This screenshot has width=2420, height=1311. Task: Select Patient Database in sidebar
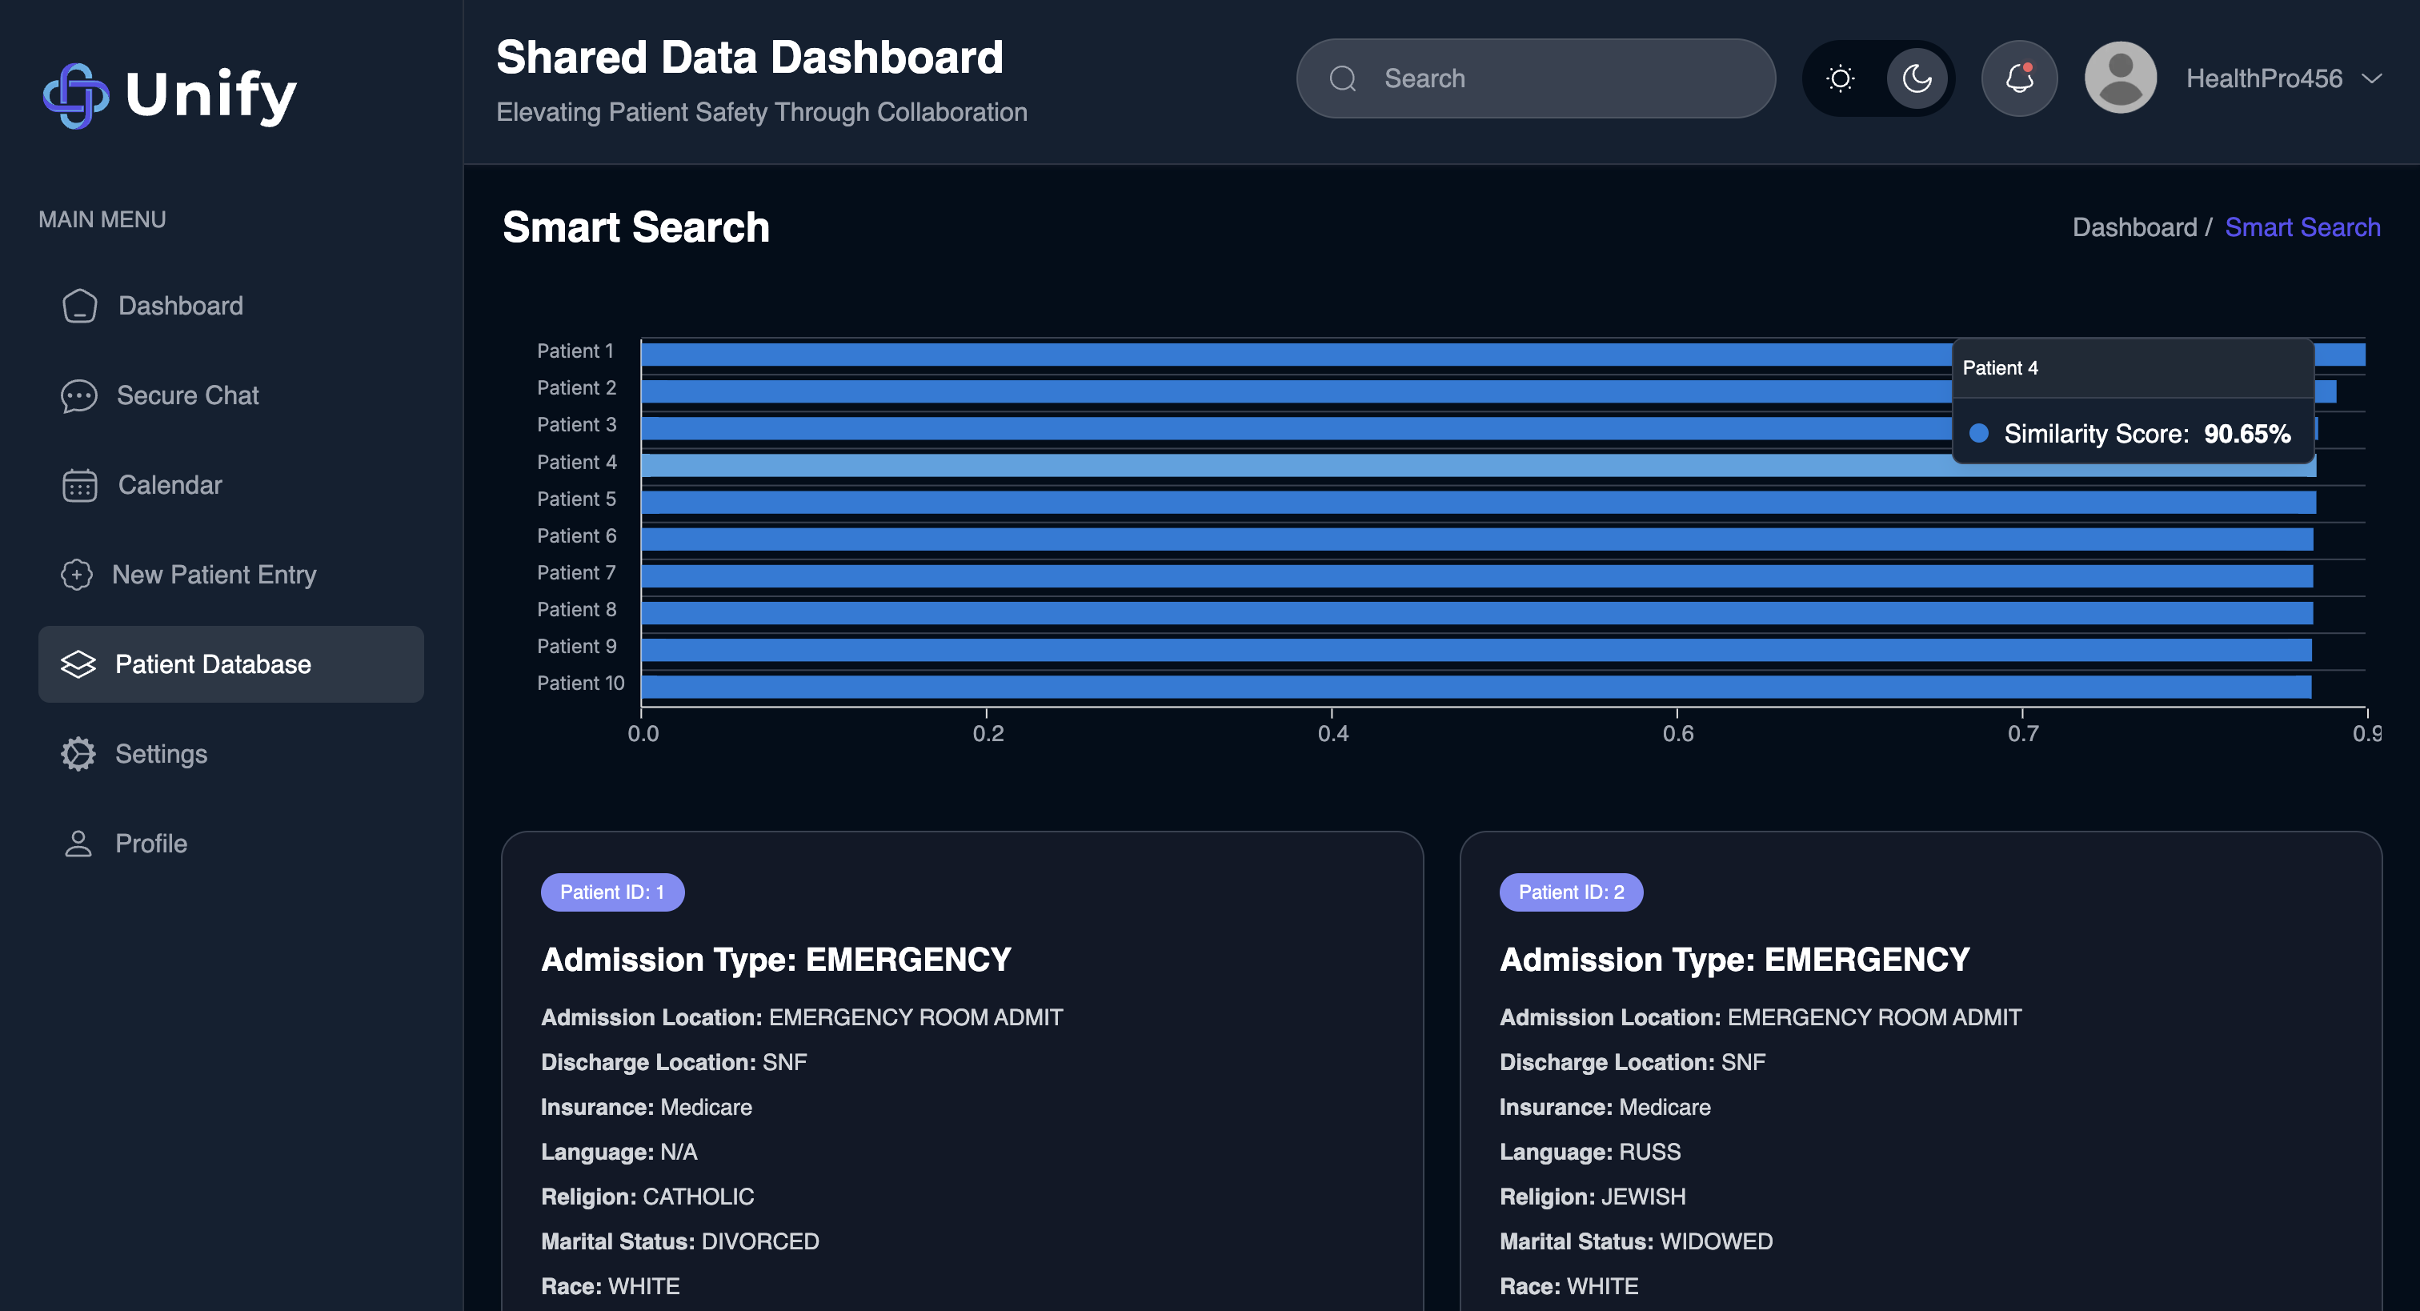(x=212, y=664)
